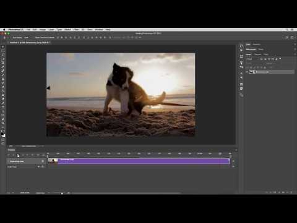The image size is (297, 223).
Task: Open the Apple menu
Action: [4, 30]
